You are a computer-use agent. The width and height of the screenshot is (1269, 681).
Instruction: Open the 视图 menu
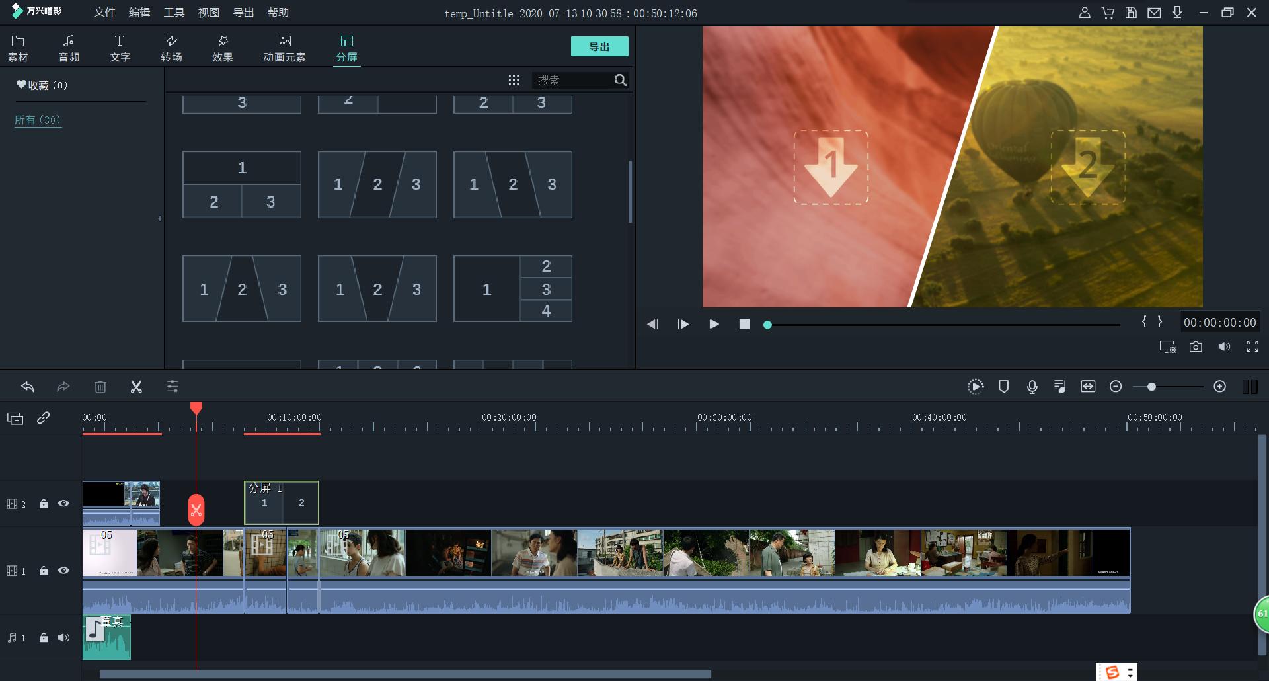209,13
